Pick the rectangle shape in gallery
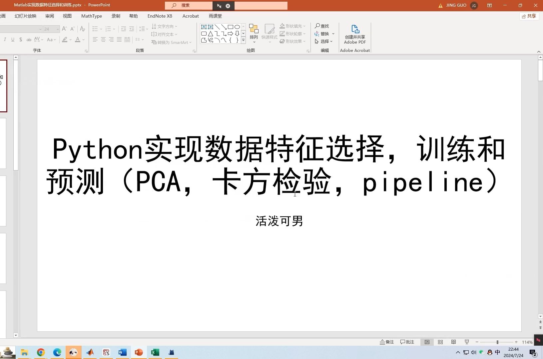This screenshot has width=543, height=359. [x=231, y=27]
